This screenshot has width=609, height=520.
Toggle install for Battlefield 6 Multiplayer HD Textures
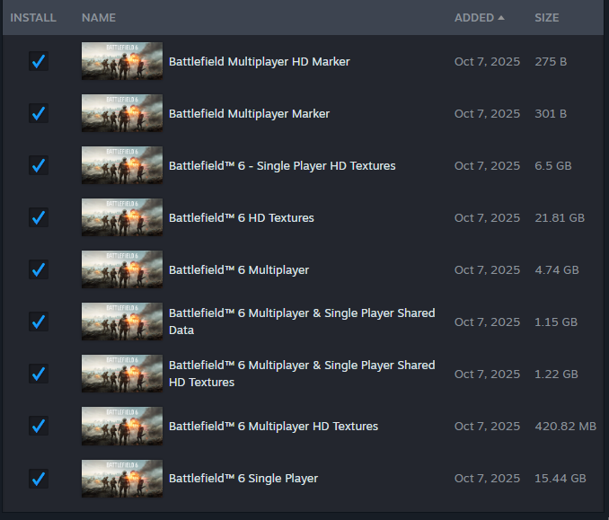(39, 426)
